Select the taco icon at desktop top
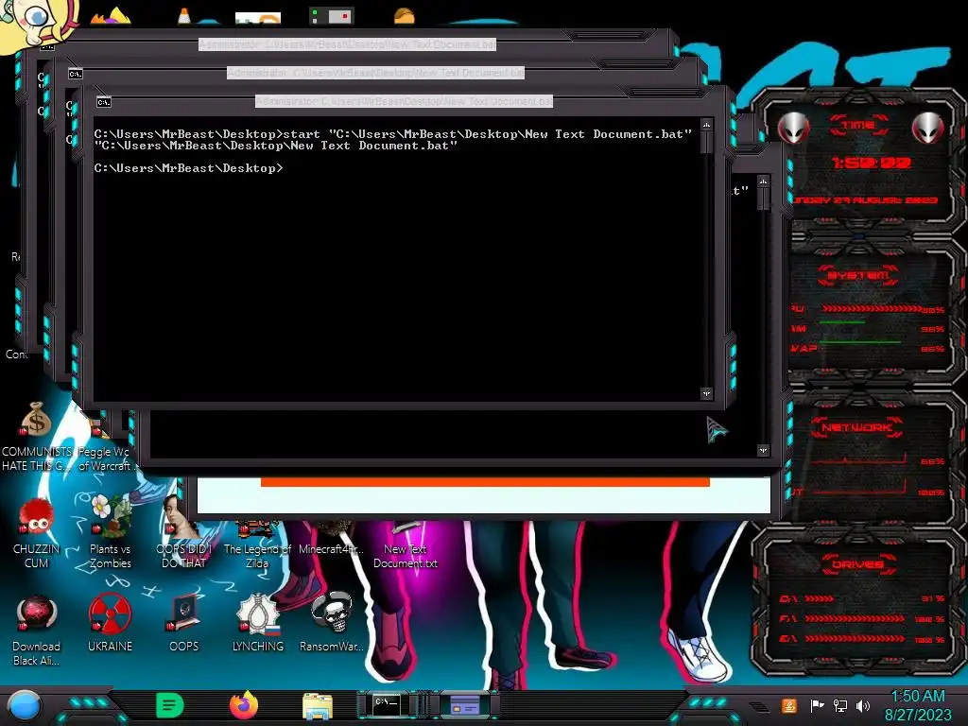 click(405, 15)
